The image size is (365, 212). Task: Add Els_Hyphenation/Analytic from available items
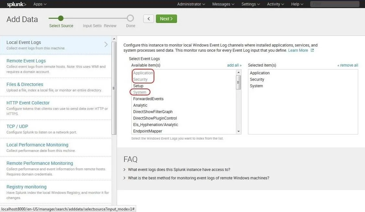pos(156,125)
